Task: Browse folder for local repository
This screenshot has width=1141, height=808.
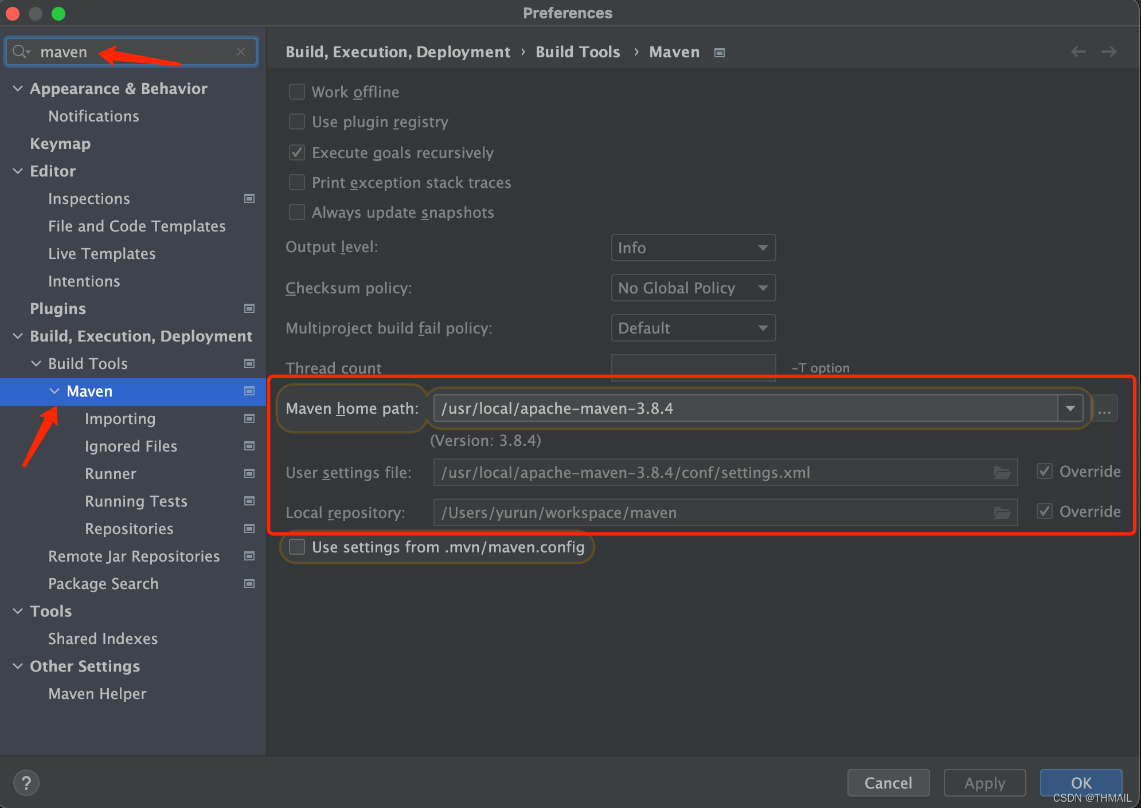Action: pos(1002,513)
